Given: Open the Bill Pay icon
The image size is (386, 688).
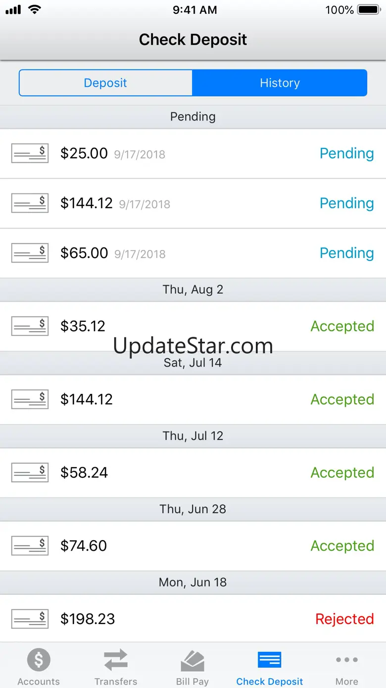Looking at the screenshot, I should (193, 660).
